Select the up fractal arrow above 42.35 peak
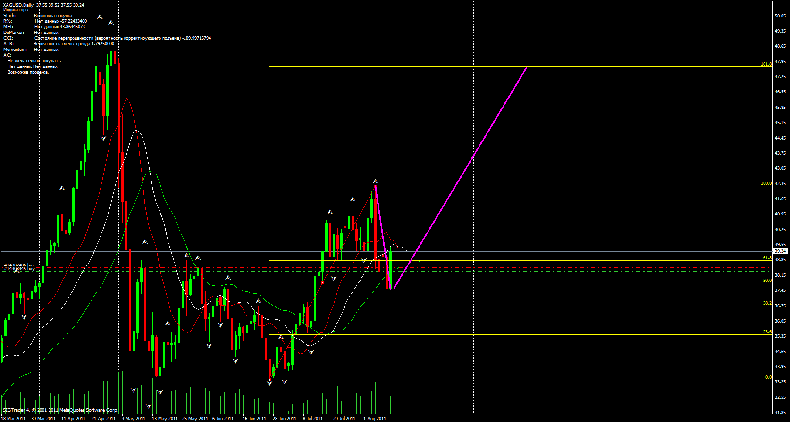 point(375,181)
